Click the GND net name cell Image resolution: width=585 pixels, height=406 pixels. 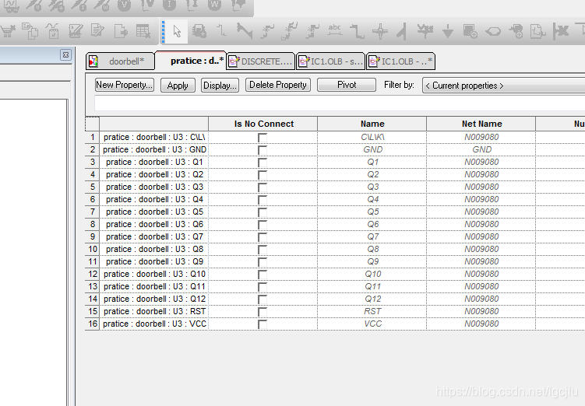(x=481, y=150)
